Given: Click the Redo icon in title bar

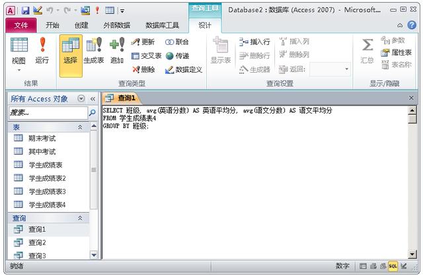Looking at the screenshot, I should coord(67,11).
